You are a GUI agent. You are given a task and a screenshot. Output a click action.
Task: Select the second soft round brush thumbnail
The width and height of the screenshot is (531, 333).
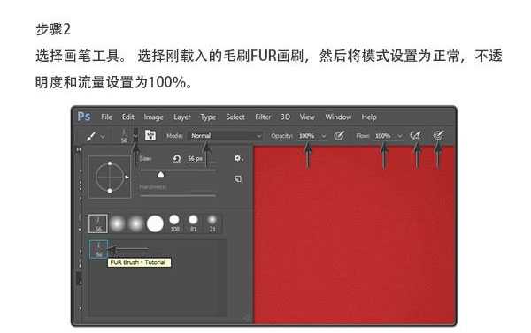coord(136,223)
